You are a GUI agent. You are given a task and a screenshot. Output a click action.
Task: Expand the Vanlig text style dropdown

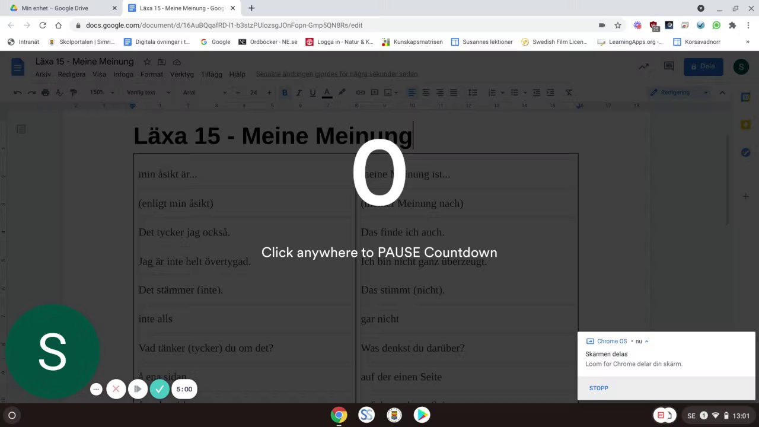coord(148,93)
